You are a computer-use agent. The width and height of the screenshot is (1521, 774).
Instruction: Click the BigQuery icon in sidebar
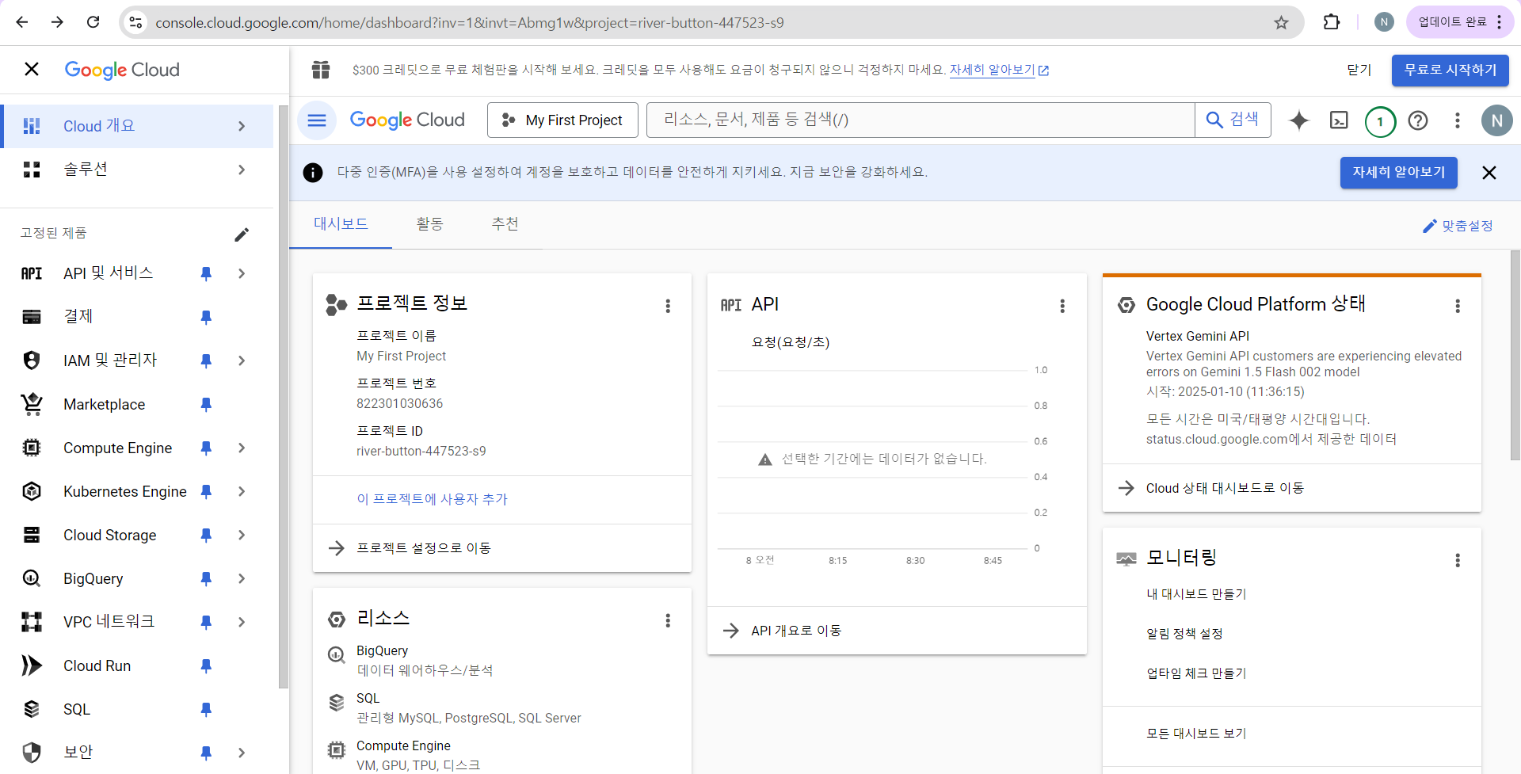(x=32, y=578)
